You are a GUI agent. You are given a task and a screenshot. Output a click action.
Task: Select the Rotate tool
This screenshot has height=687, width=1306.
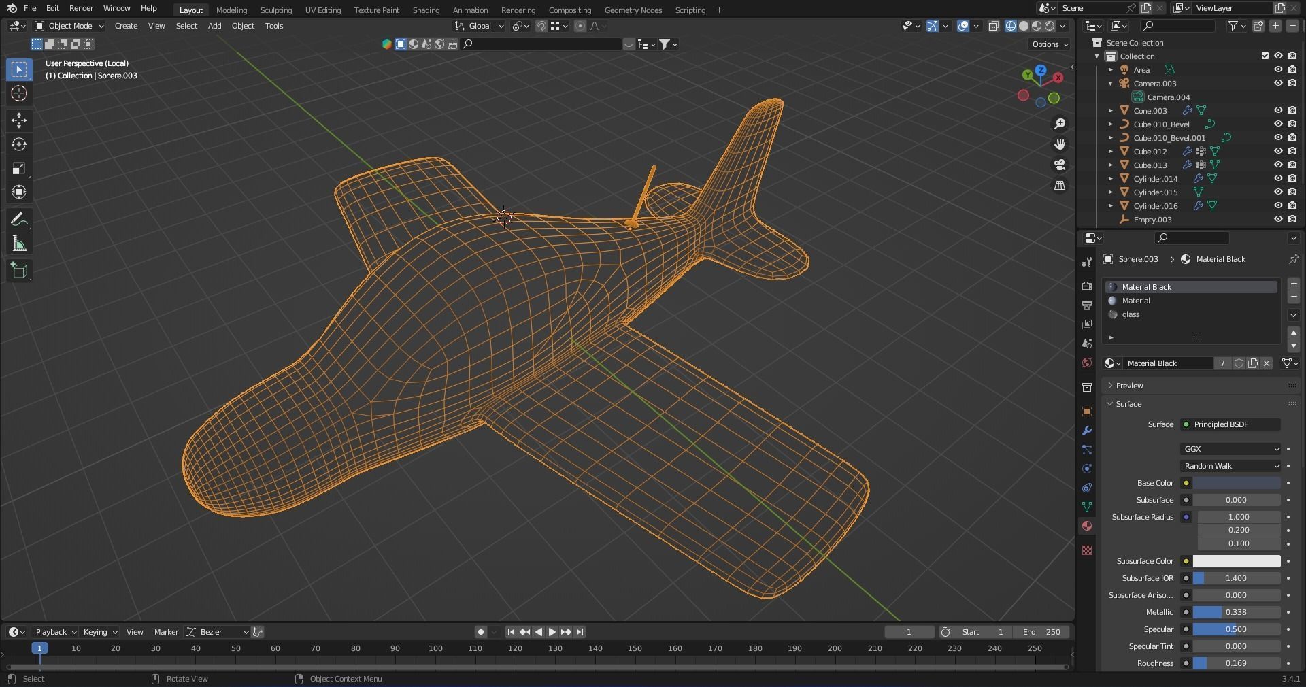19,144
